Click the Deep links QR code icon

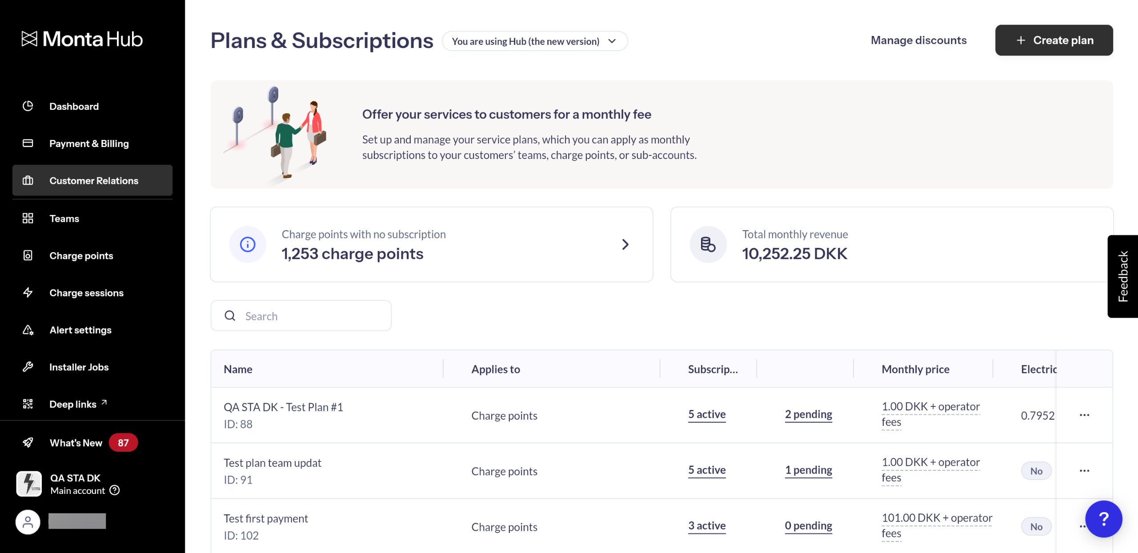28,404
